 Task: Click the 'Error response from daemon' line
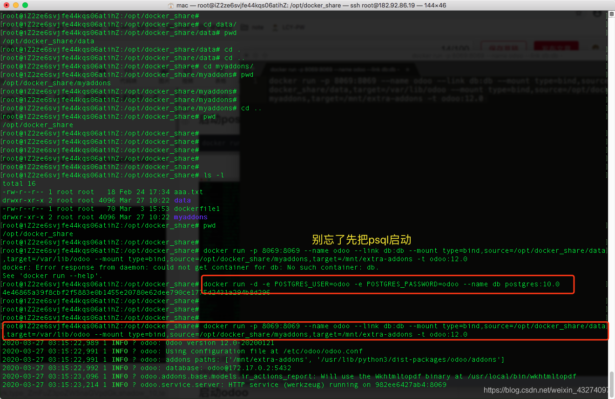pos(191,267)
